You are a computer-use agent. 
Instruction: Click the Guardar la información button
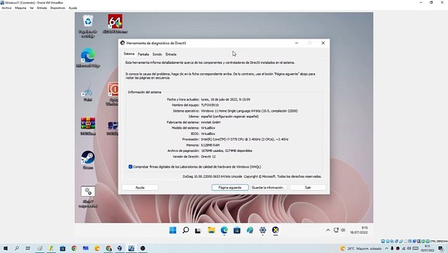(268, 188)
